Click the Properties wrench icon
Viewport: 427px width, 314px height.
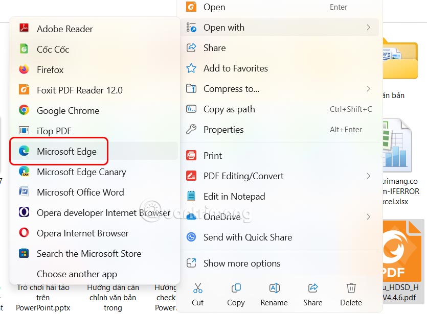(x=191, y=129)
